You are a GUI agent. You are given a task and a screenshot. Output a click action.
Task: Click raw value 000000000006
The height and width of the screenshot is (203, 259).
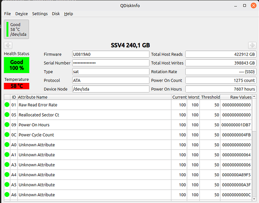click(x=236, y=165)
